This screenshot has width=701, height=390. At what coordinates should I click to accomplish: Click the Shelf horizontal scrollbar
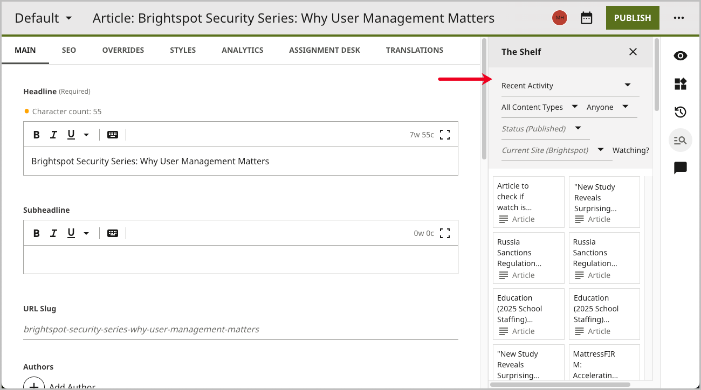(560, 385)
